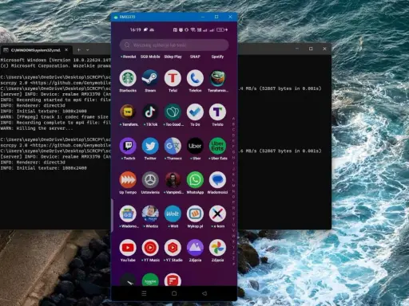
Task: Select the cmd.exe terminal tab
Action: (x=36, y=50)
